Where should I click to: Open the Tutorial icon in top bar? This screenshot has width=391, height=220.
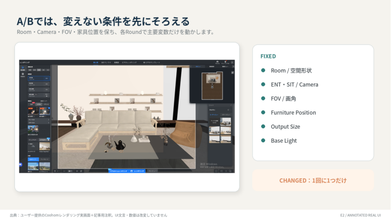click(x=225, y=62)
